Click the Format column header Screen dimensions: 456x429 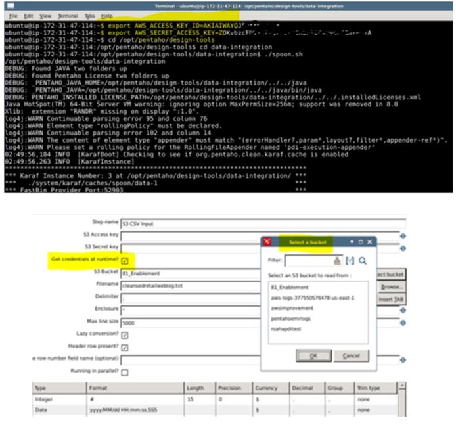click(135, 388)
